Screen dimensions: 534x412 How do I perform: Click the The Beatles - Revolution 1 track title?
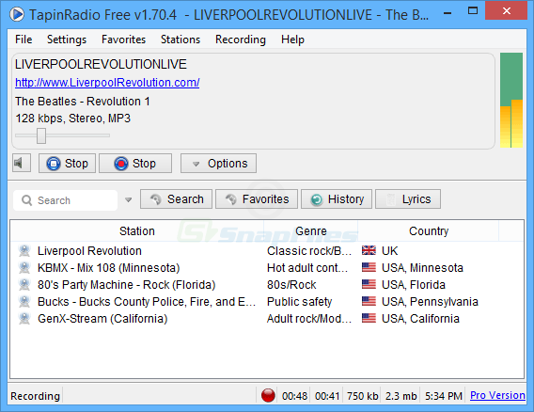click(x=83, y=102)
